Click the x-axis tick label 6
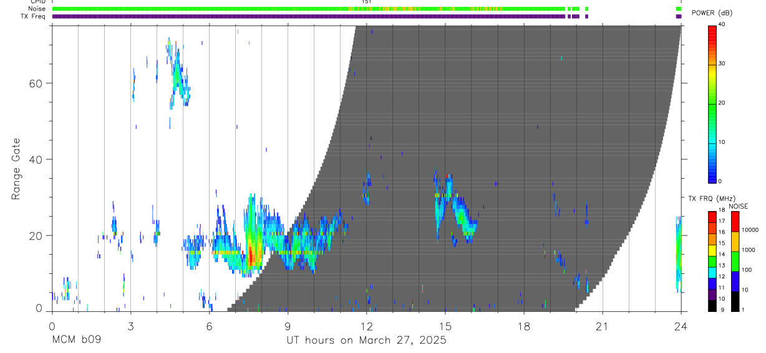The image size is (766, 353). [209, 326]
